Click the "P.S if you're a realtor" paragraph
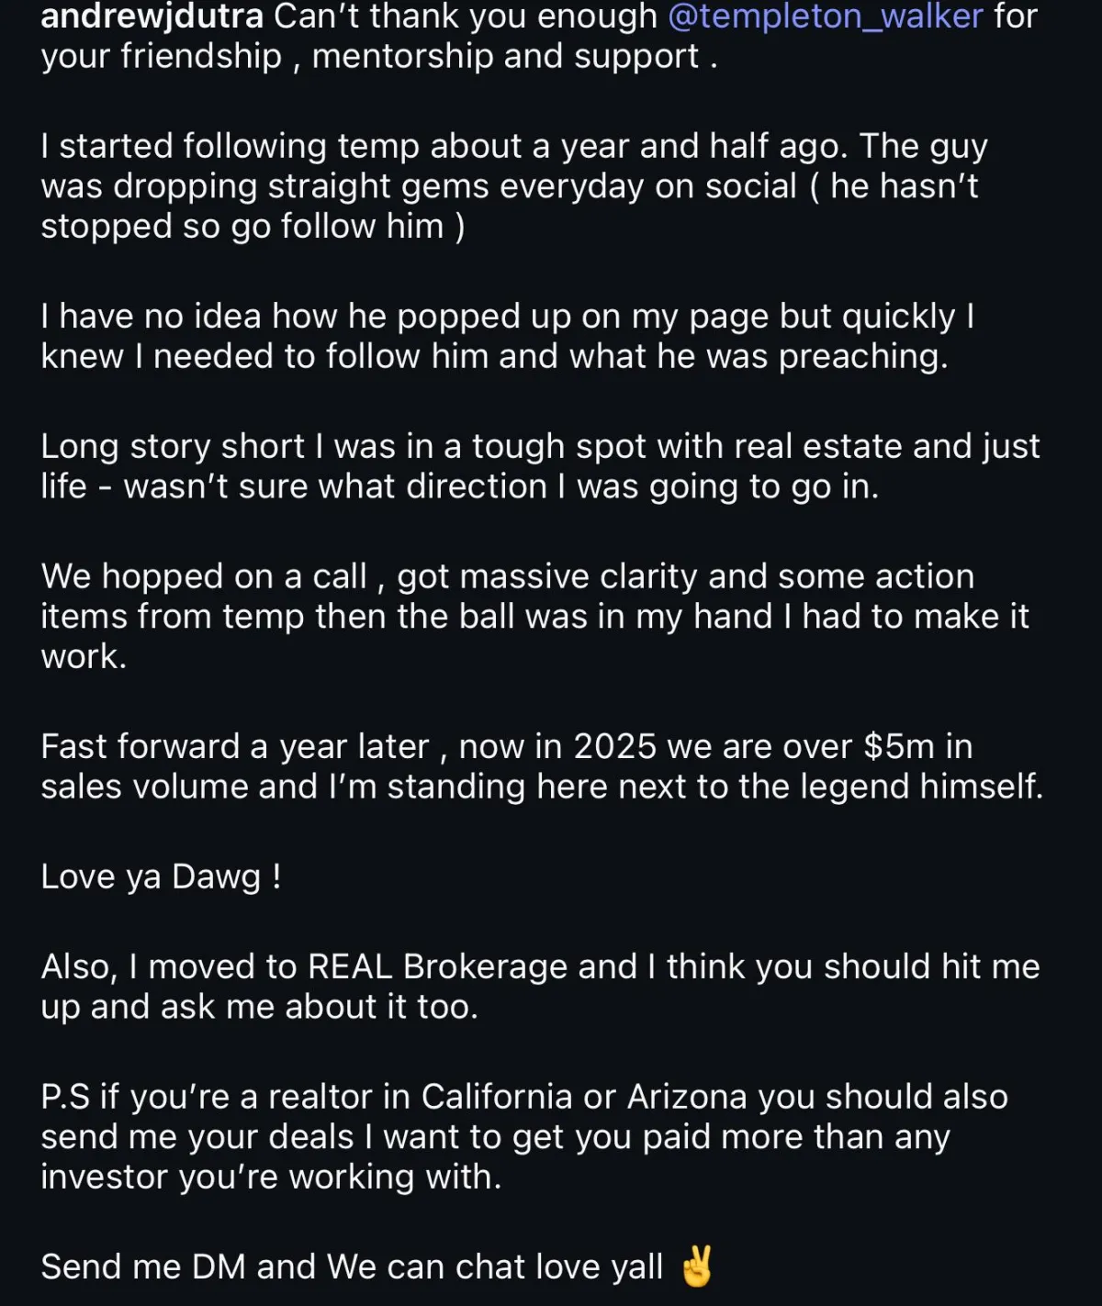 click(x=524, y=1136)
